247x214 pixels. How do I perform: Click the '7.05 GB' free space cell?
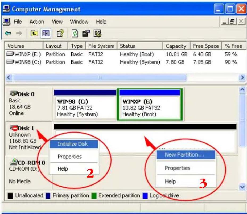coord(202,62)
